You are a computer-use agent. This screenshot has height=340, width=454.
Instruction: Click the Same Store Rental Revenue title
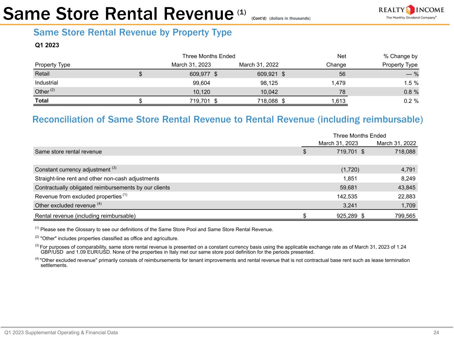coord(118,14)
